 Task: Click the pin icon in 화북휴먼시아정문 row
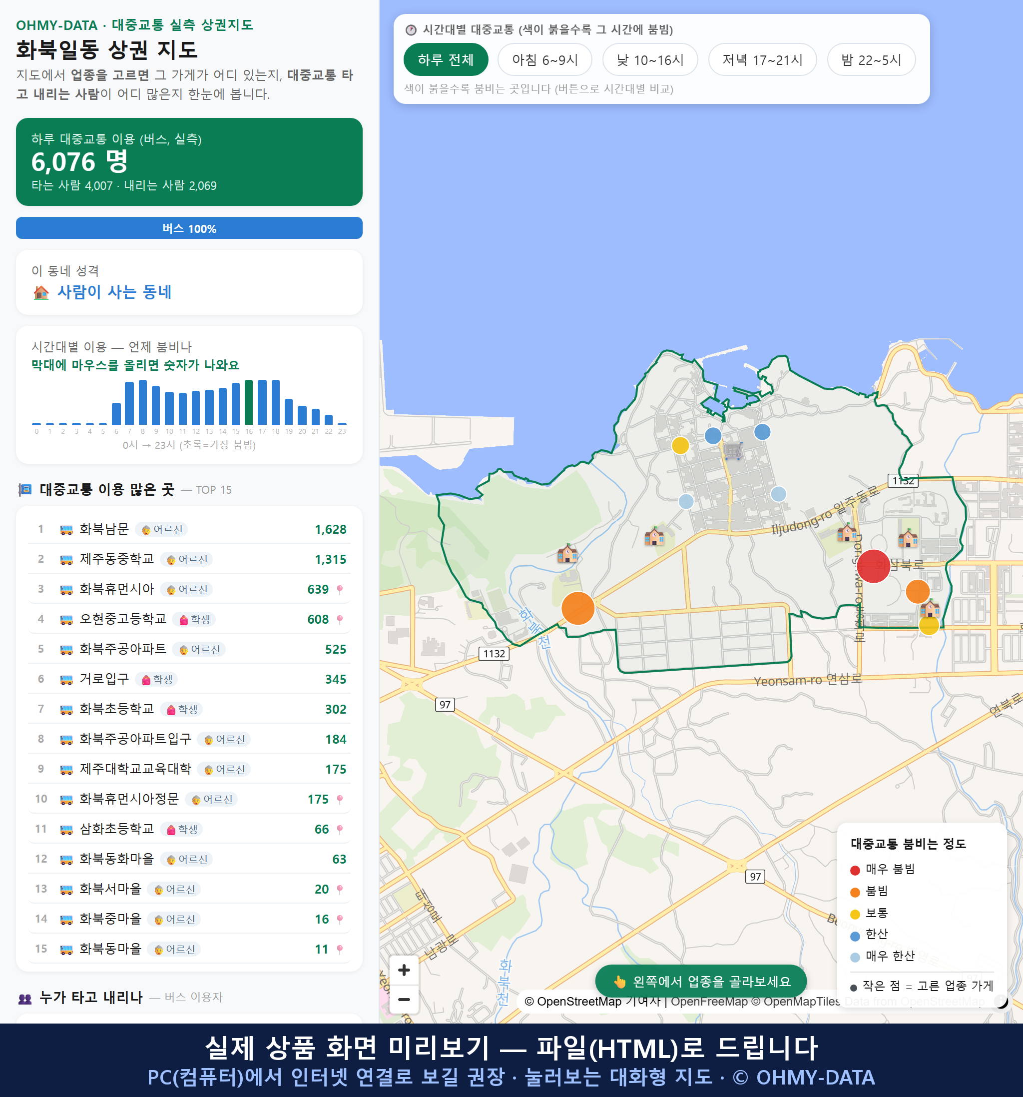tap(340, 799)
